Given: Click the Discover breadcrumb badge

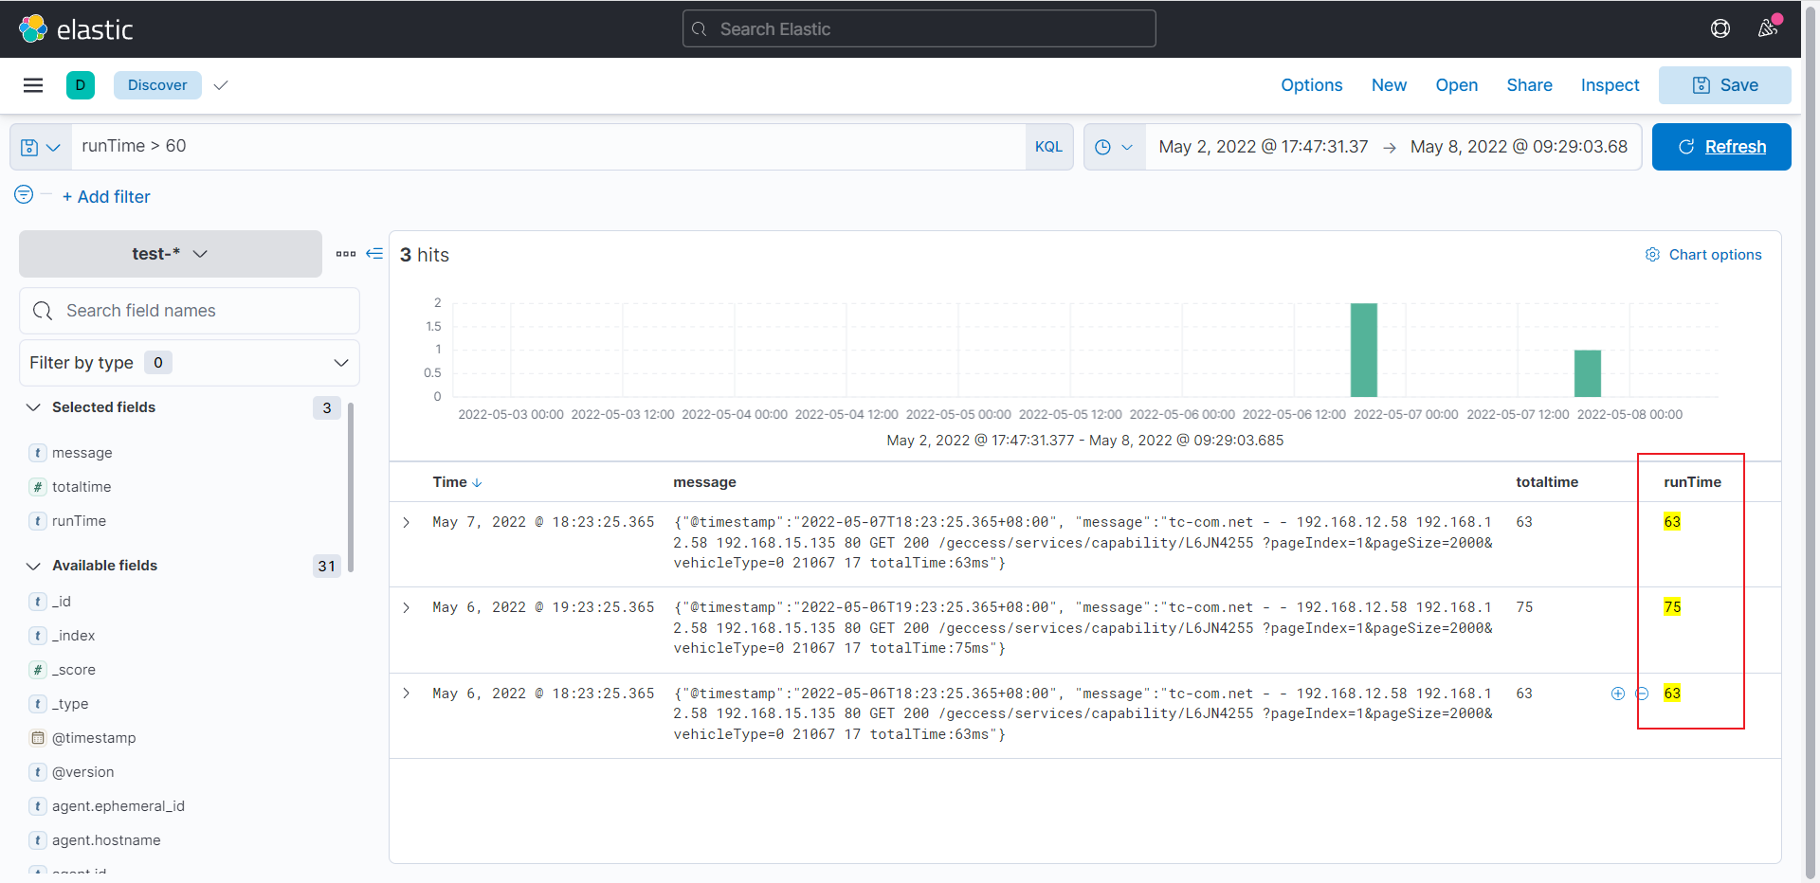Looking at the screenshot, I should click(x=157, y=85).
